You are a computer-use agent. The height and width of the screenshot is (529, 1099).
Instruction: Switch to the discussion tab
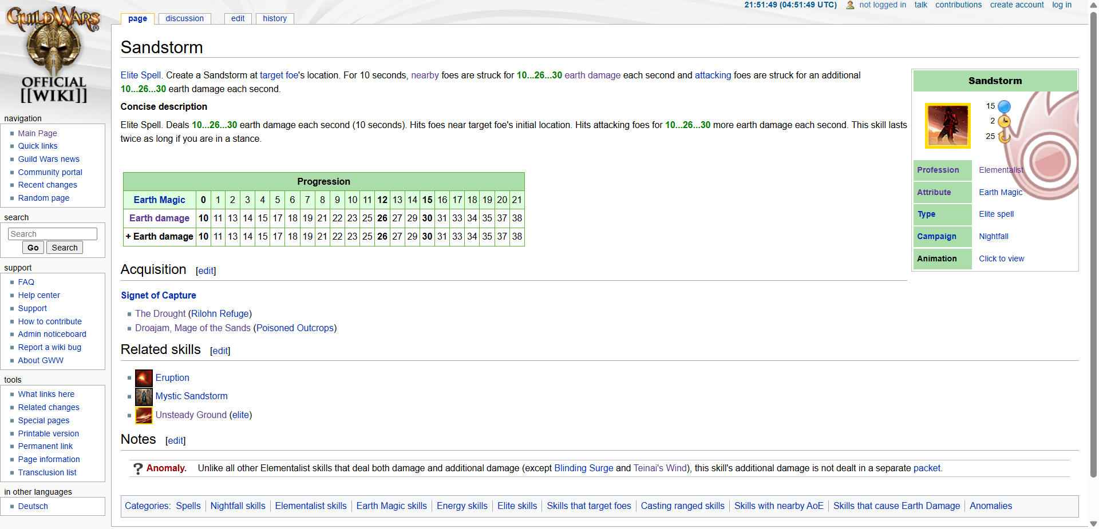point(185,18)
